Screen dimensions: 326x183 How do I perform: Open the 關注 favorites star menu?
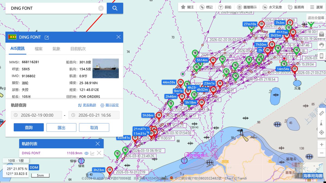coord(187,7)
